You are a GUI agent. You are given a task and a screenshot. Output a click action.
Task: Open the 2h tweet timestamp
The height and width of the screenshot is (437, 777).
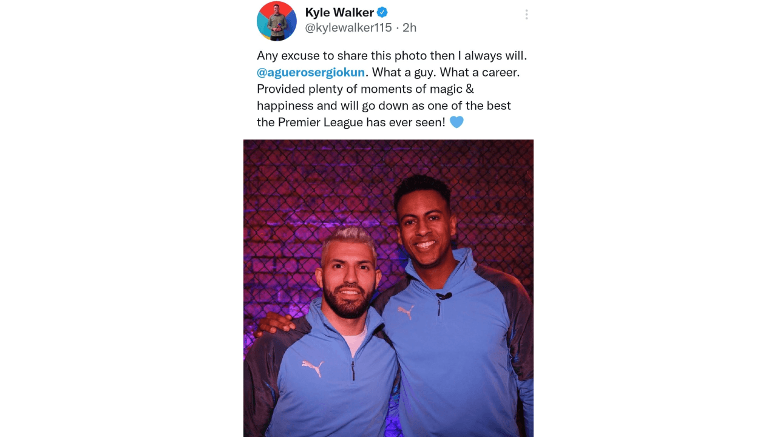pos(410,28)
